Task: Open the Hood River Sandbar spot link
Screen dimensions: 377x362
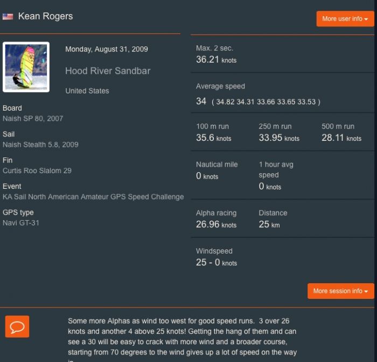Action: (x=108, y=71)
